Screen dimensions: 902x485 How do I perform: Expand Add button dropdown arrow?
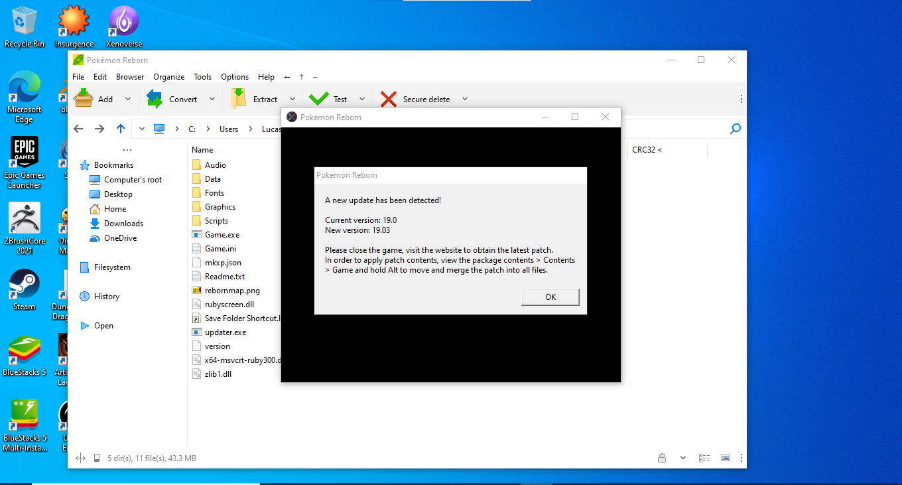tap(127, 99)
